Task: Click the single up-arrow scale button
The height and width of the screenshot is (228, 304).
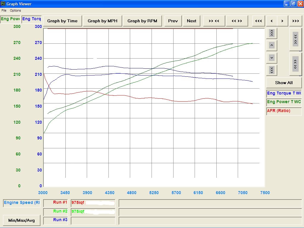Action: (x=271, y=45)
